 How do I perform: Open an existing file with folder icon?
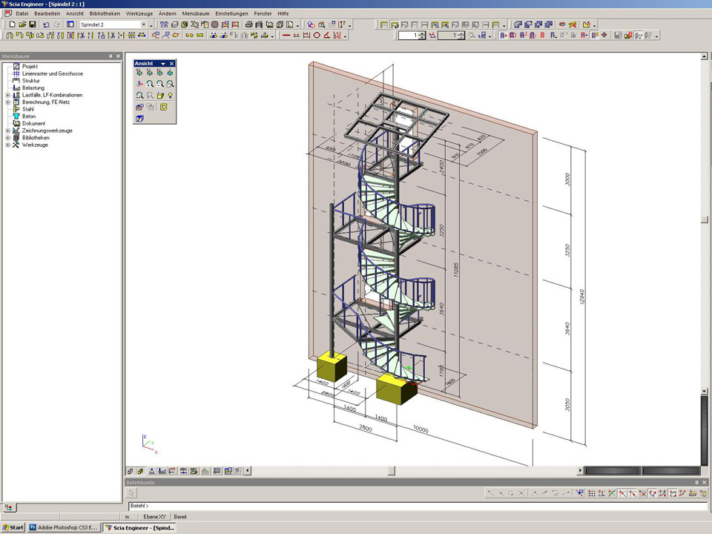coord(22,24)
